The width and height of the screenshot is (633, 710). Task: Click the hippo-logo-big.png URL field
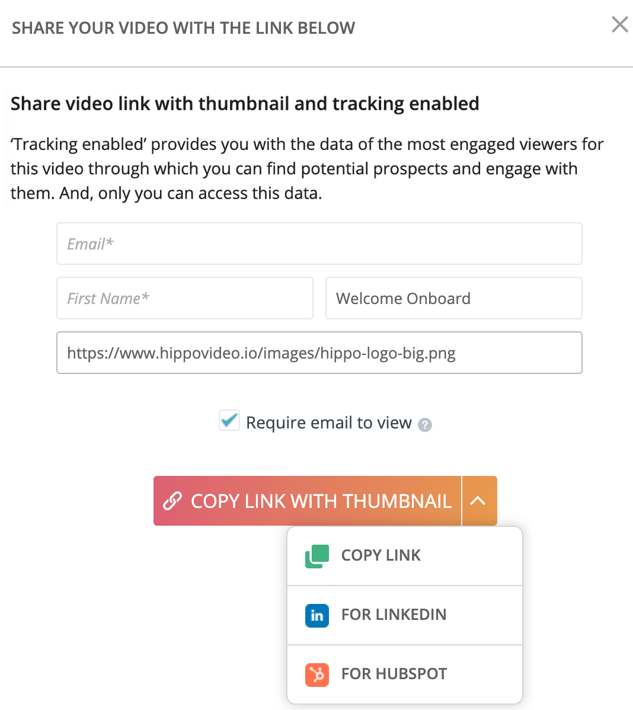coord(319,353)
